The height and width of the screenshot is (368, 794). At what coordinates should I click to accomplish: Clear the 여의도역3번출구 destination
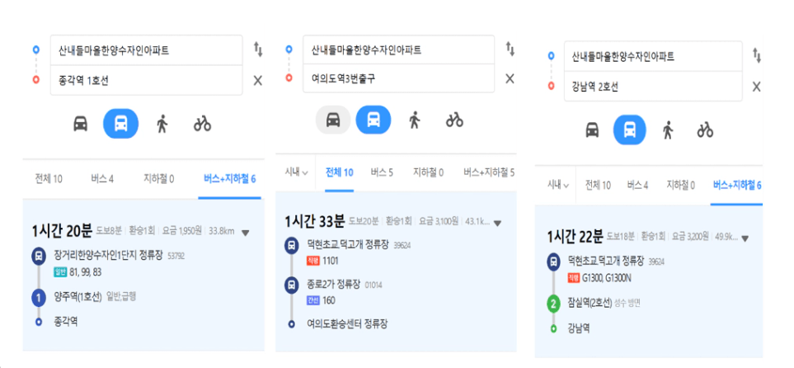510,78
